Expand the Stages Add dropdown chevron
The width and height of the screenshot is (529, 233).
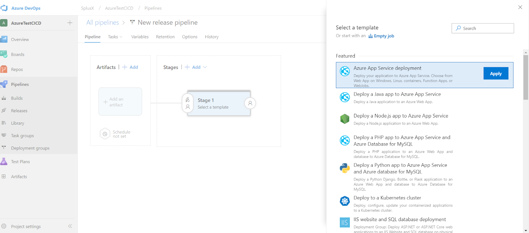(x=205, y=67)
